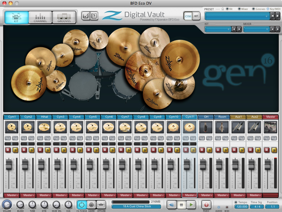The width and height of the screenshot is (282, 212).
Task: Hit the PANIC button
Action: (x=206, y=205)
